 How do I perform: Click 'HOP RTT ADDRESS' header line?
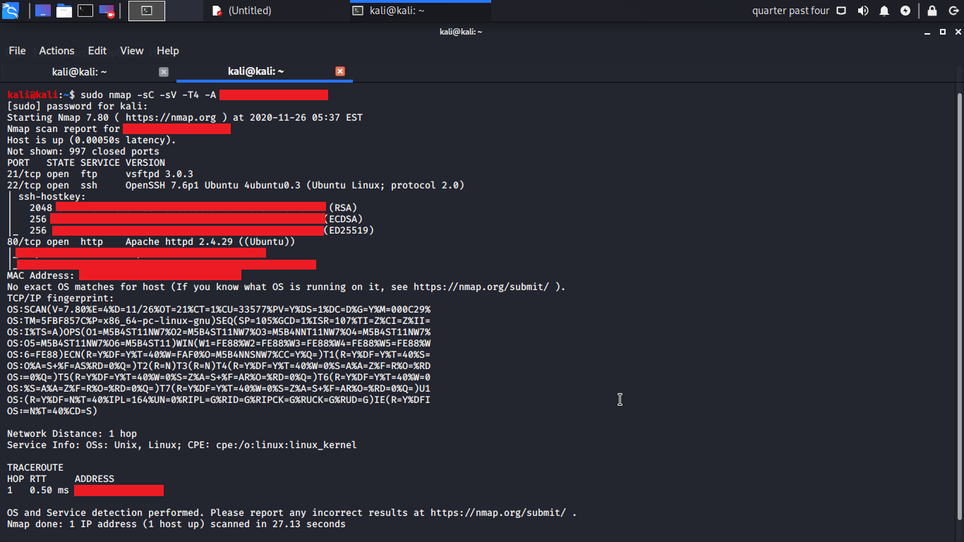61,478
